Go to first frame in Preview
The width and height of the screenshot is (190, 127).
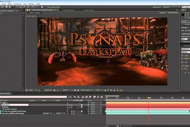click(183, 31)
